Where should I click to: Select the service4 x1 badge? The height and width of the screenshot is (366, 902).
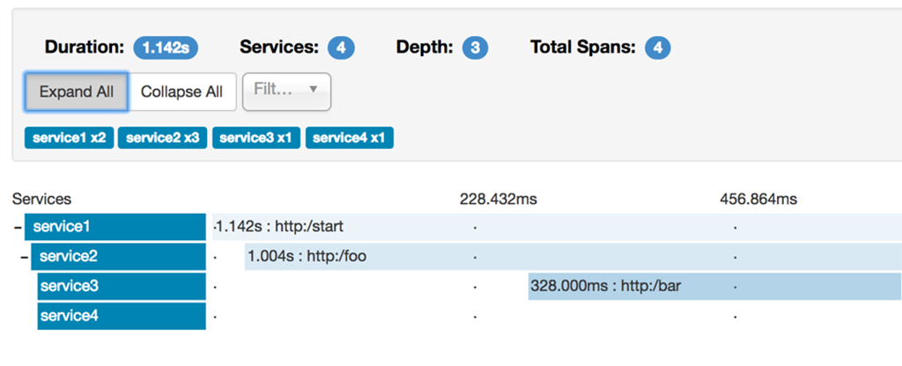[349, 138]
